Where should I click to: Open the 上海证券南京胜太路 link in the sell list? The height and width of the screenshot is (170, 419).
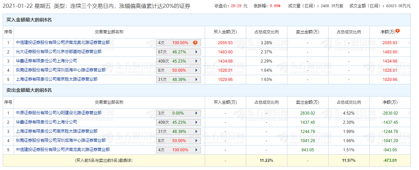pyautogui.click(x=57, y=131)
